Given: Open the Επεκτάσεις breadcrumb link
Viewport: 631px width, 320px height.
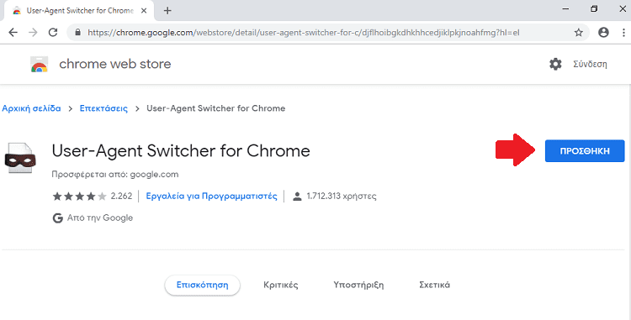Looking at the screenshot, I should [x=103, y=108].
